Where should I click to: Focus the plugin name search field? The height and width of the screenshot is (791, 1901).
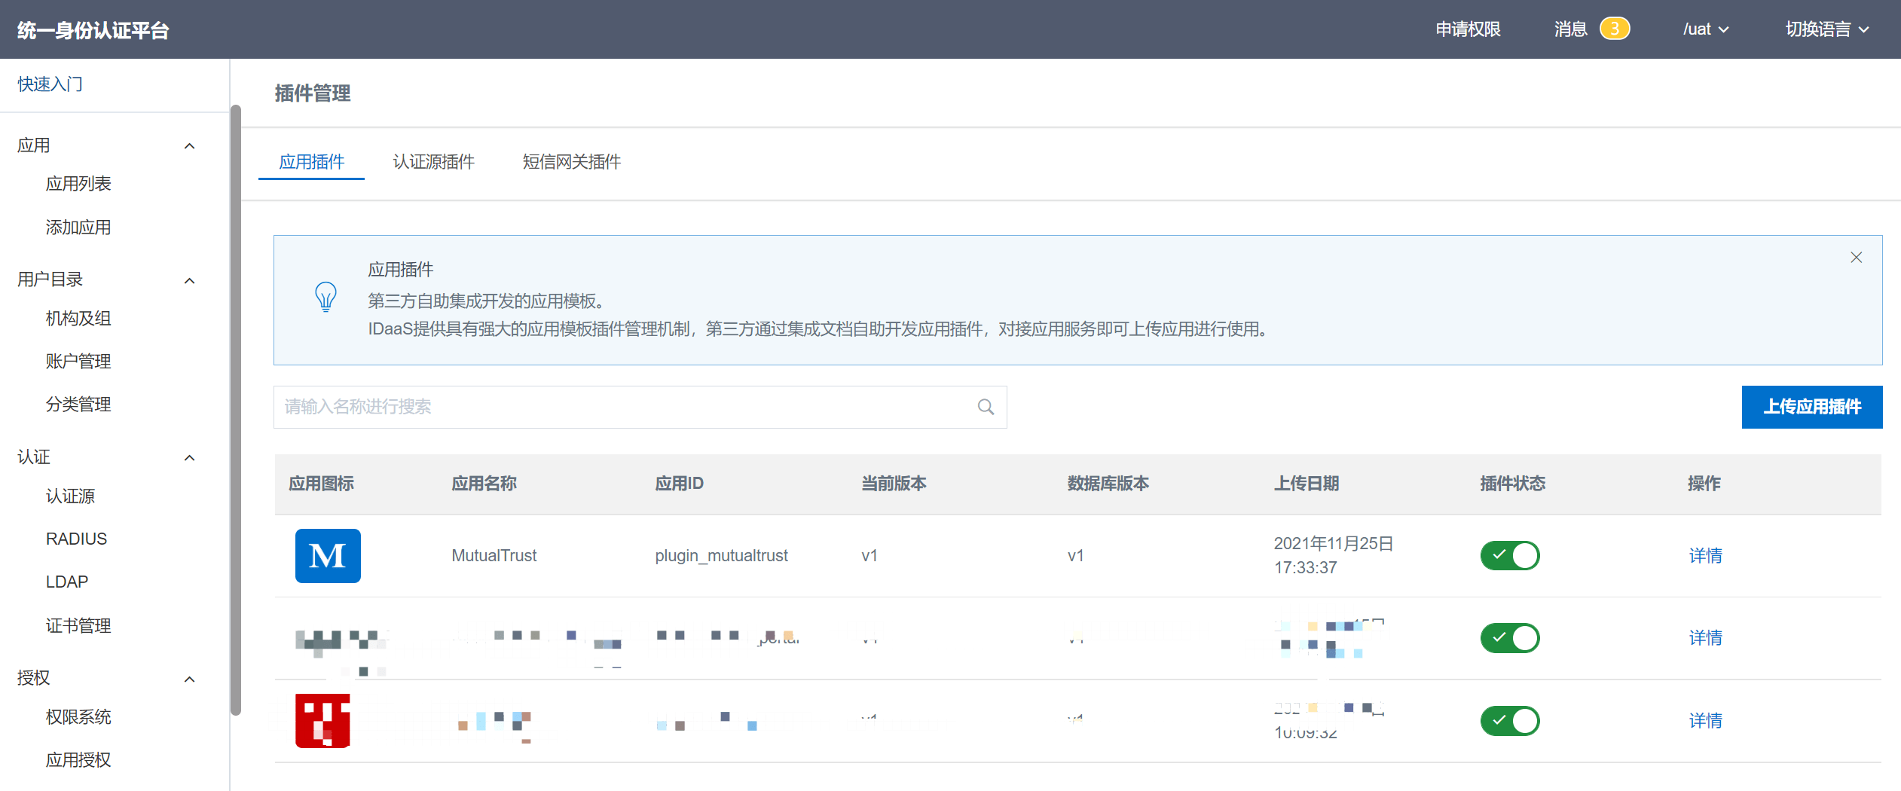click(625, 408)
